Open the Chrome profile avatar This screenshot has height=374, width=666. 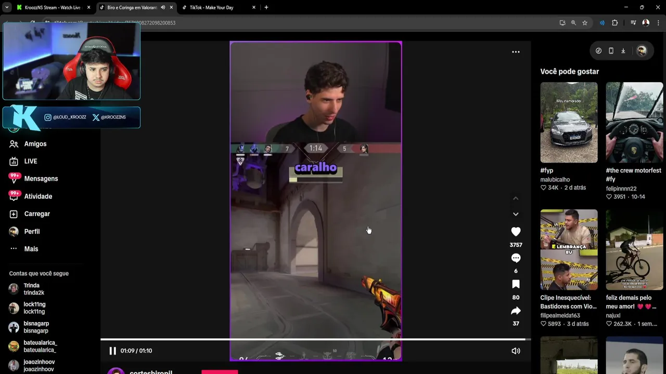tap(646, 23)
